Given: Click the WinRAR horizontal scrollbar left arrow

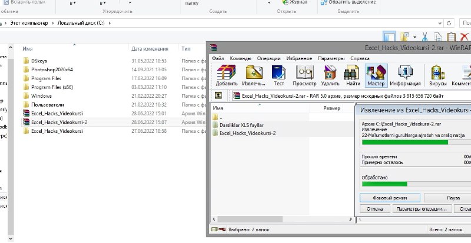Looking at the screenshot, I should point(214,219).
